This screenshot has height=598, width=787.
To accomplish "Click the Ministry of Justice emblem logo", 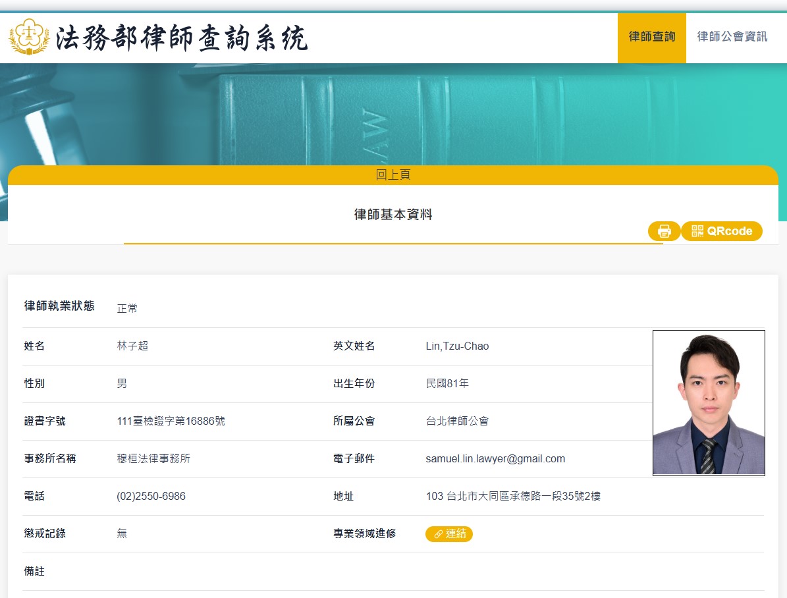I will [x=29, y=38].
